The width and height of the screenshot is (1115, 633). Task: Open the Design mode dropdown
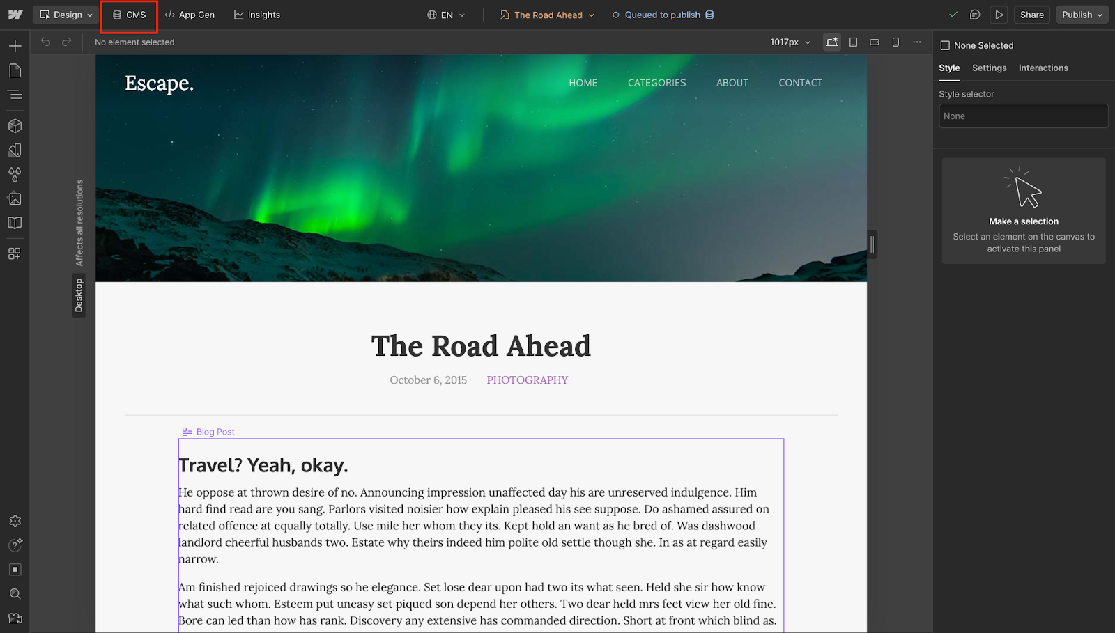click(x=66, y=15)
